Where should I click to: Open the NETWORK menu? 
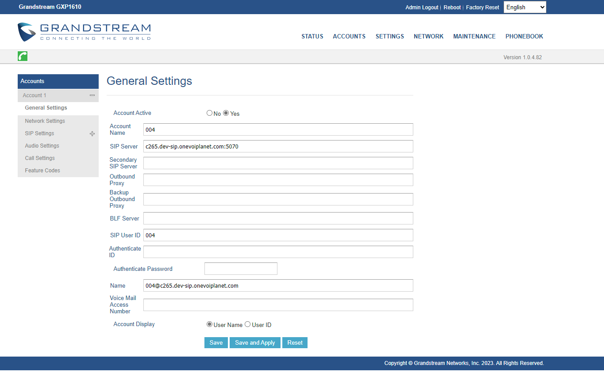[428, 36]
